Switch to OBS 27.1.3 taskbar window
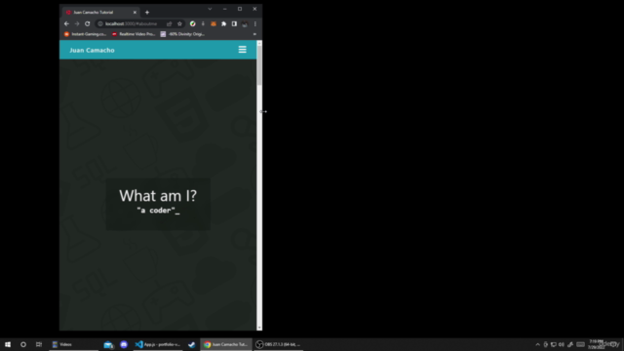This screenshot has width=624, height=351. pos(278,344)
